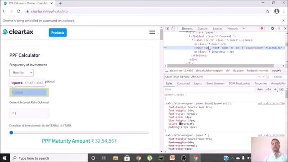288x162 pixels.
Task: Close the PPF Calculator browser tab
Action: pos(52,3)
